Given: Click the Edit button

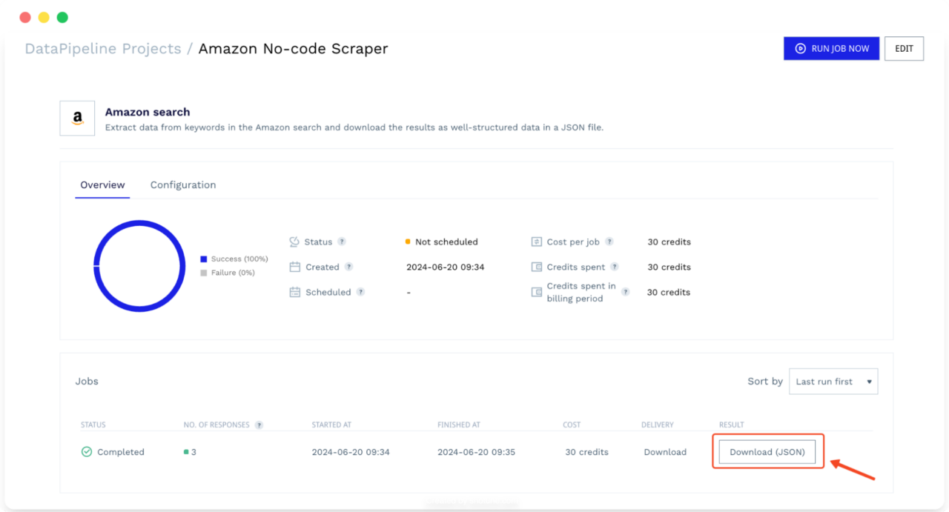Looking at the screenshot, I should tap(904, 49).
